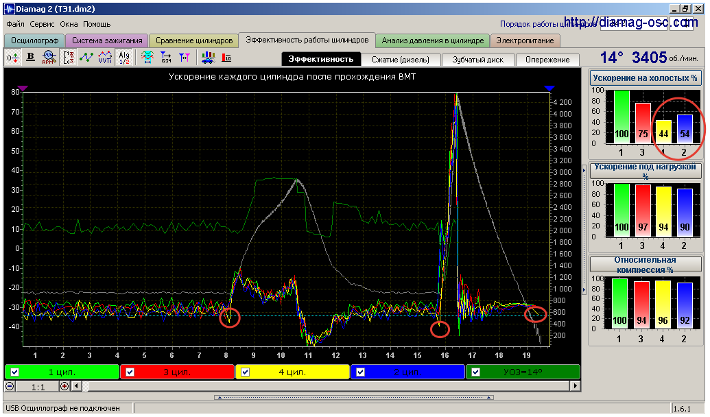
Task: Switch to the Сравнение цилиндров tab
Action: [194, 40]
